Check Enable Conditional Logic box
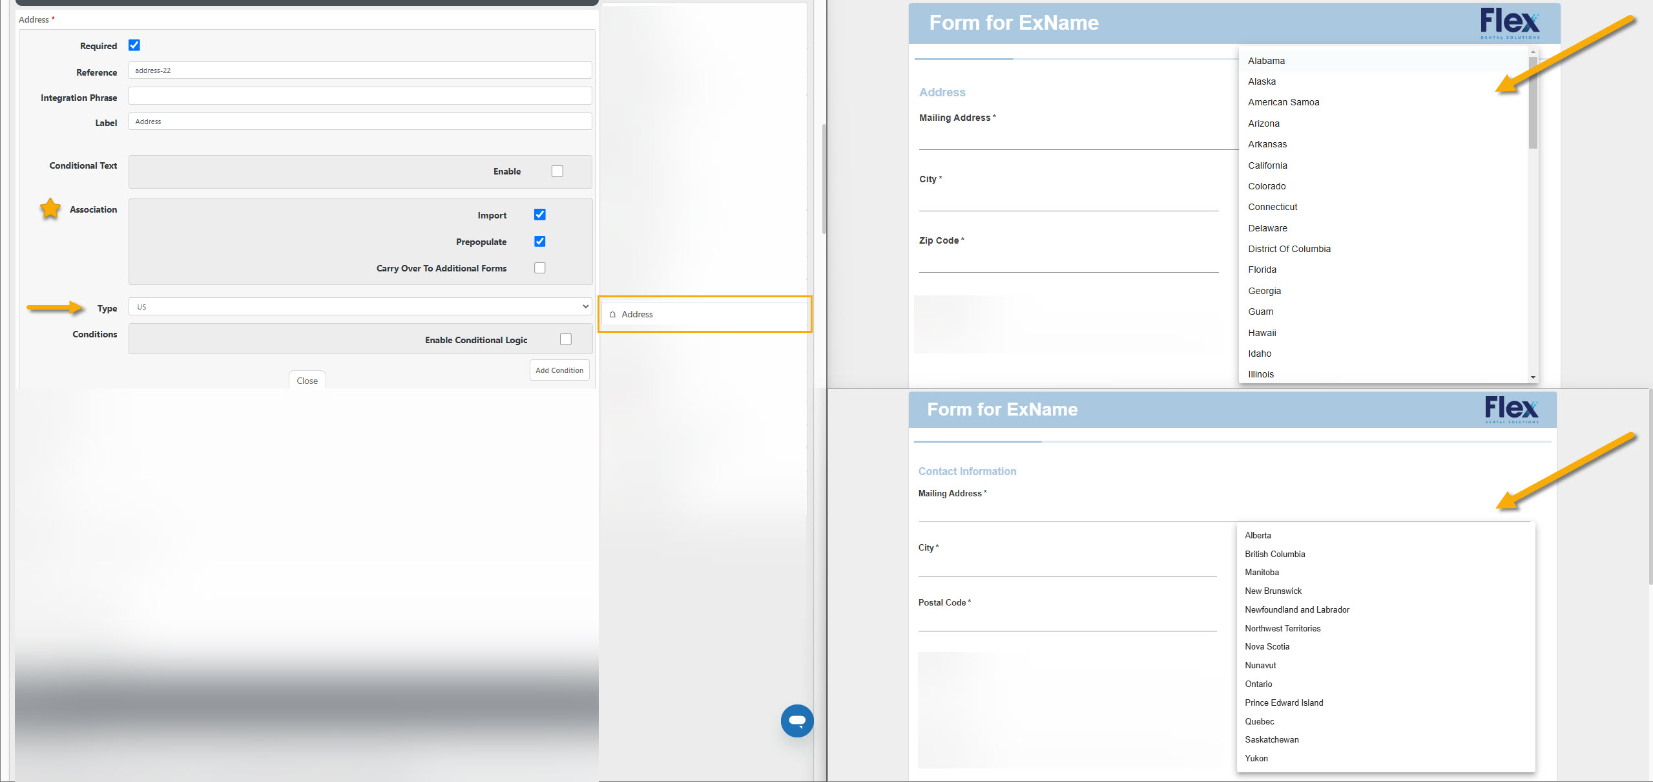The height and width of the screenshot is (782, 1653). click(x=566, y=339)
